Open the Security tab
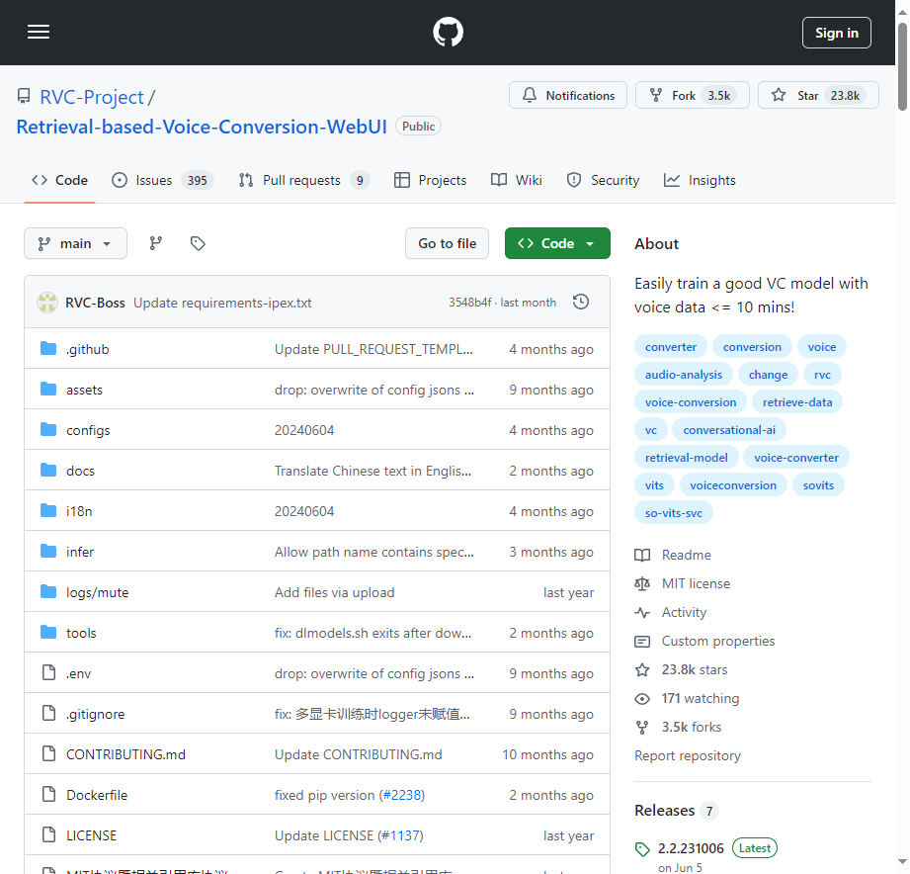 point(603,181)
